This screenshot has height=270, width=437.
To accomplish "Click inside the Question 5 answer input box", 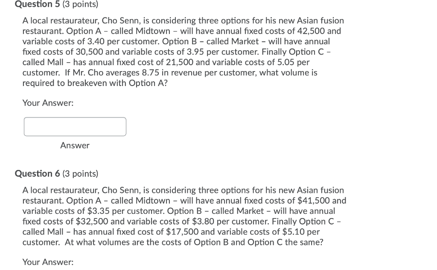I will pos(75,126).
